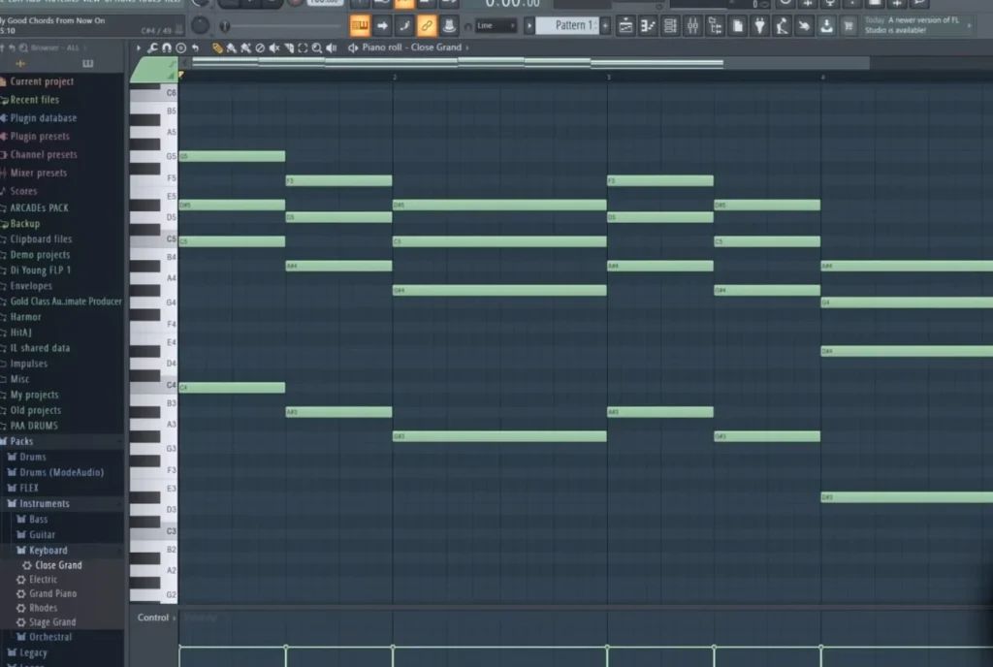Open the Control lane selector
Image resolution: width=993 pixels, height=667 pixels.
click(156, 618)
